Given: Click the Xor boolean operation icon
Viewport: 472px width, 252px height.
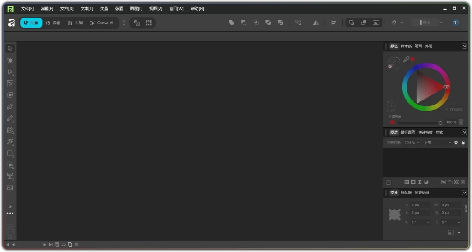Looking at the screenshot, I should coord(268,23).
